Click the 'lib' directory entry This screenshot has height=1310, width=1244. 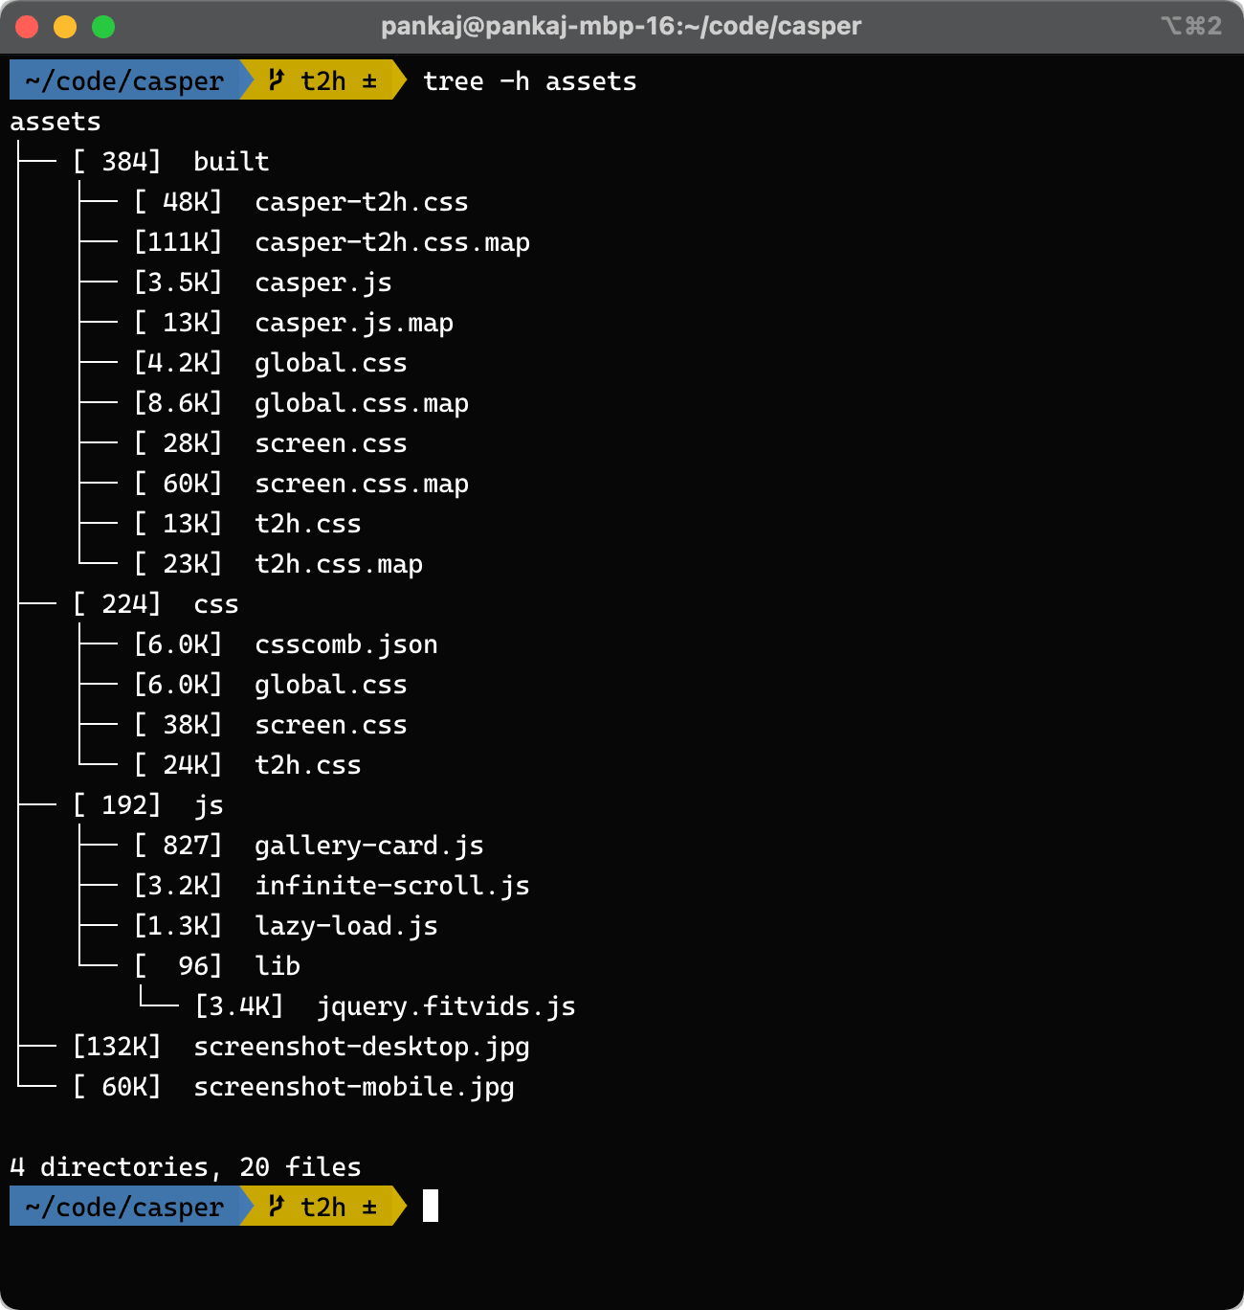(x=278, y=966)
